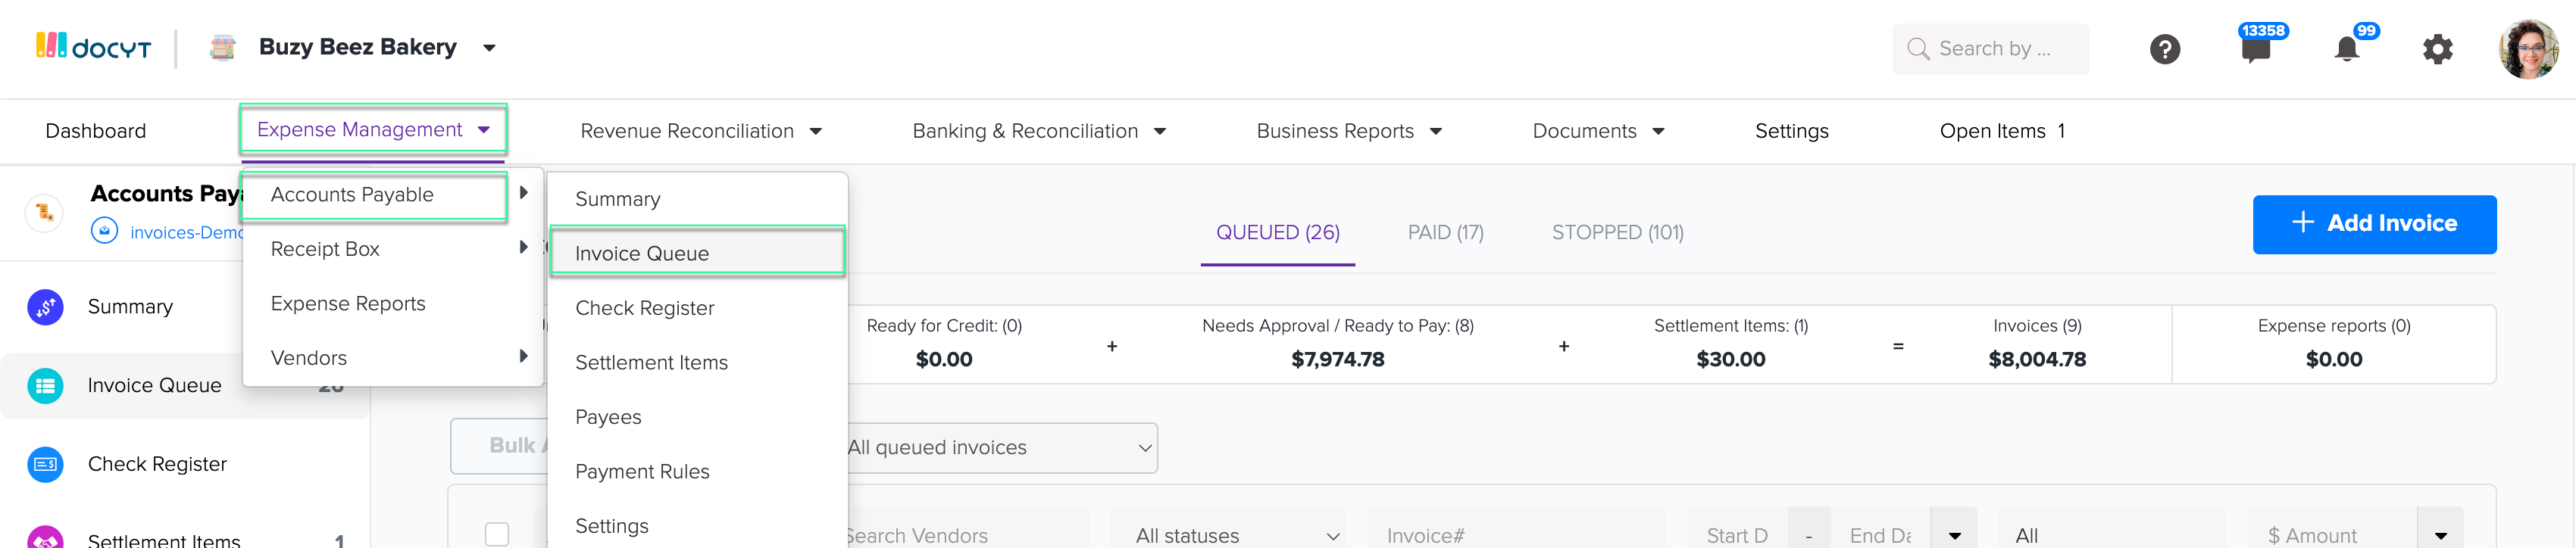This screenshot has height=548, width=2576.
Task: Click the Accounts Payable header icon
Action: click(44, 212)
